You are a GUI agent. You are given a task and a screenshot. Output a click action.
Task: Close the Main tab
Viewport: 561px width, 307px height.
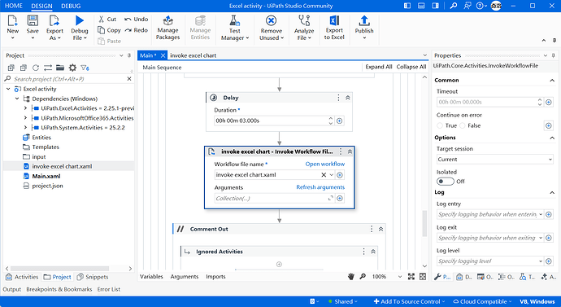(163, 55)
